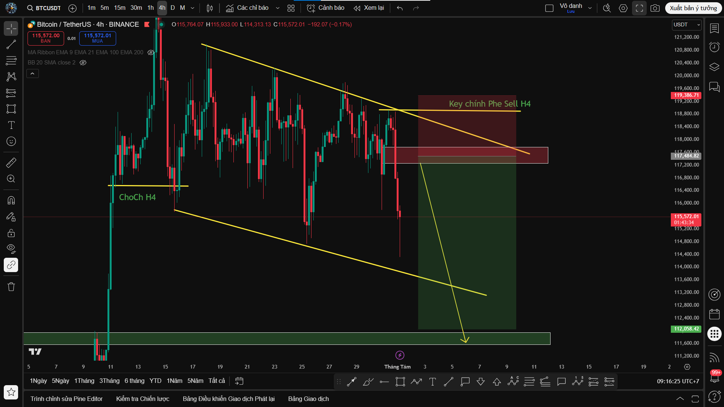Toggle BB 20 SMA indicator visibility
This screenshot has height=407, width=724.
(83, 63)
